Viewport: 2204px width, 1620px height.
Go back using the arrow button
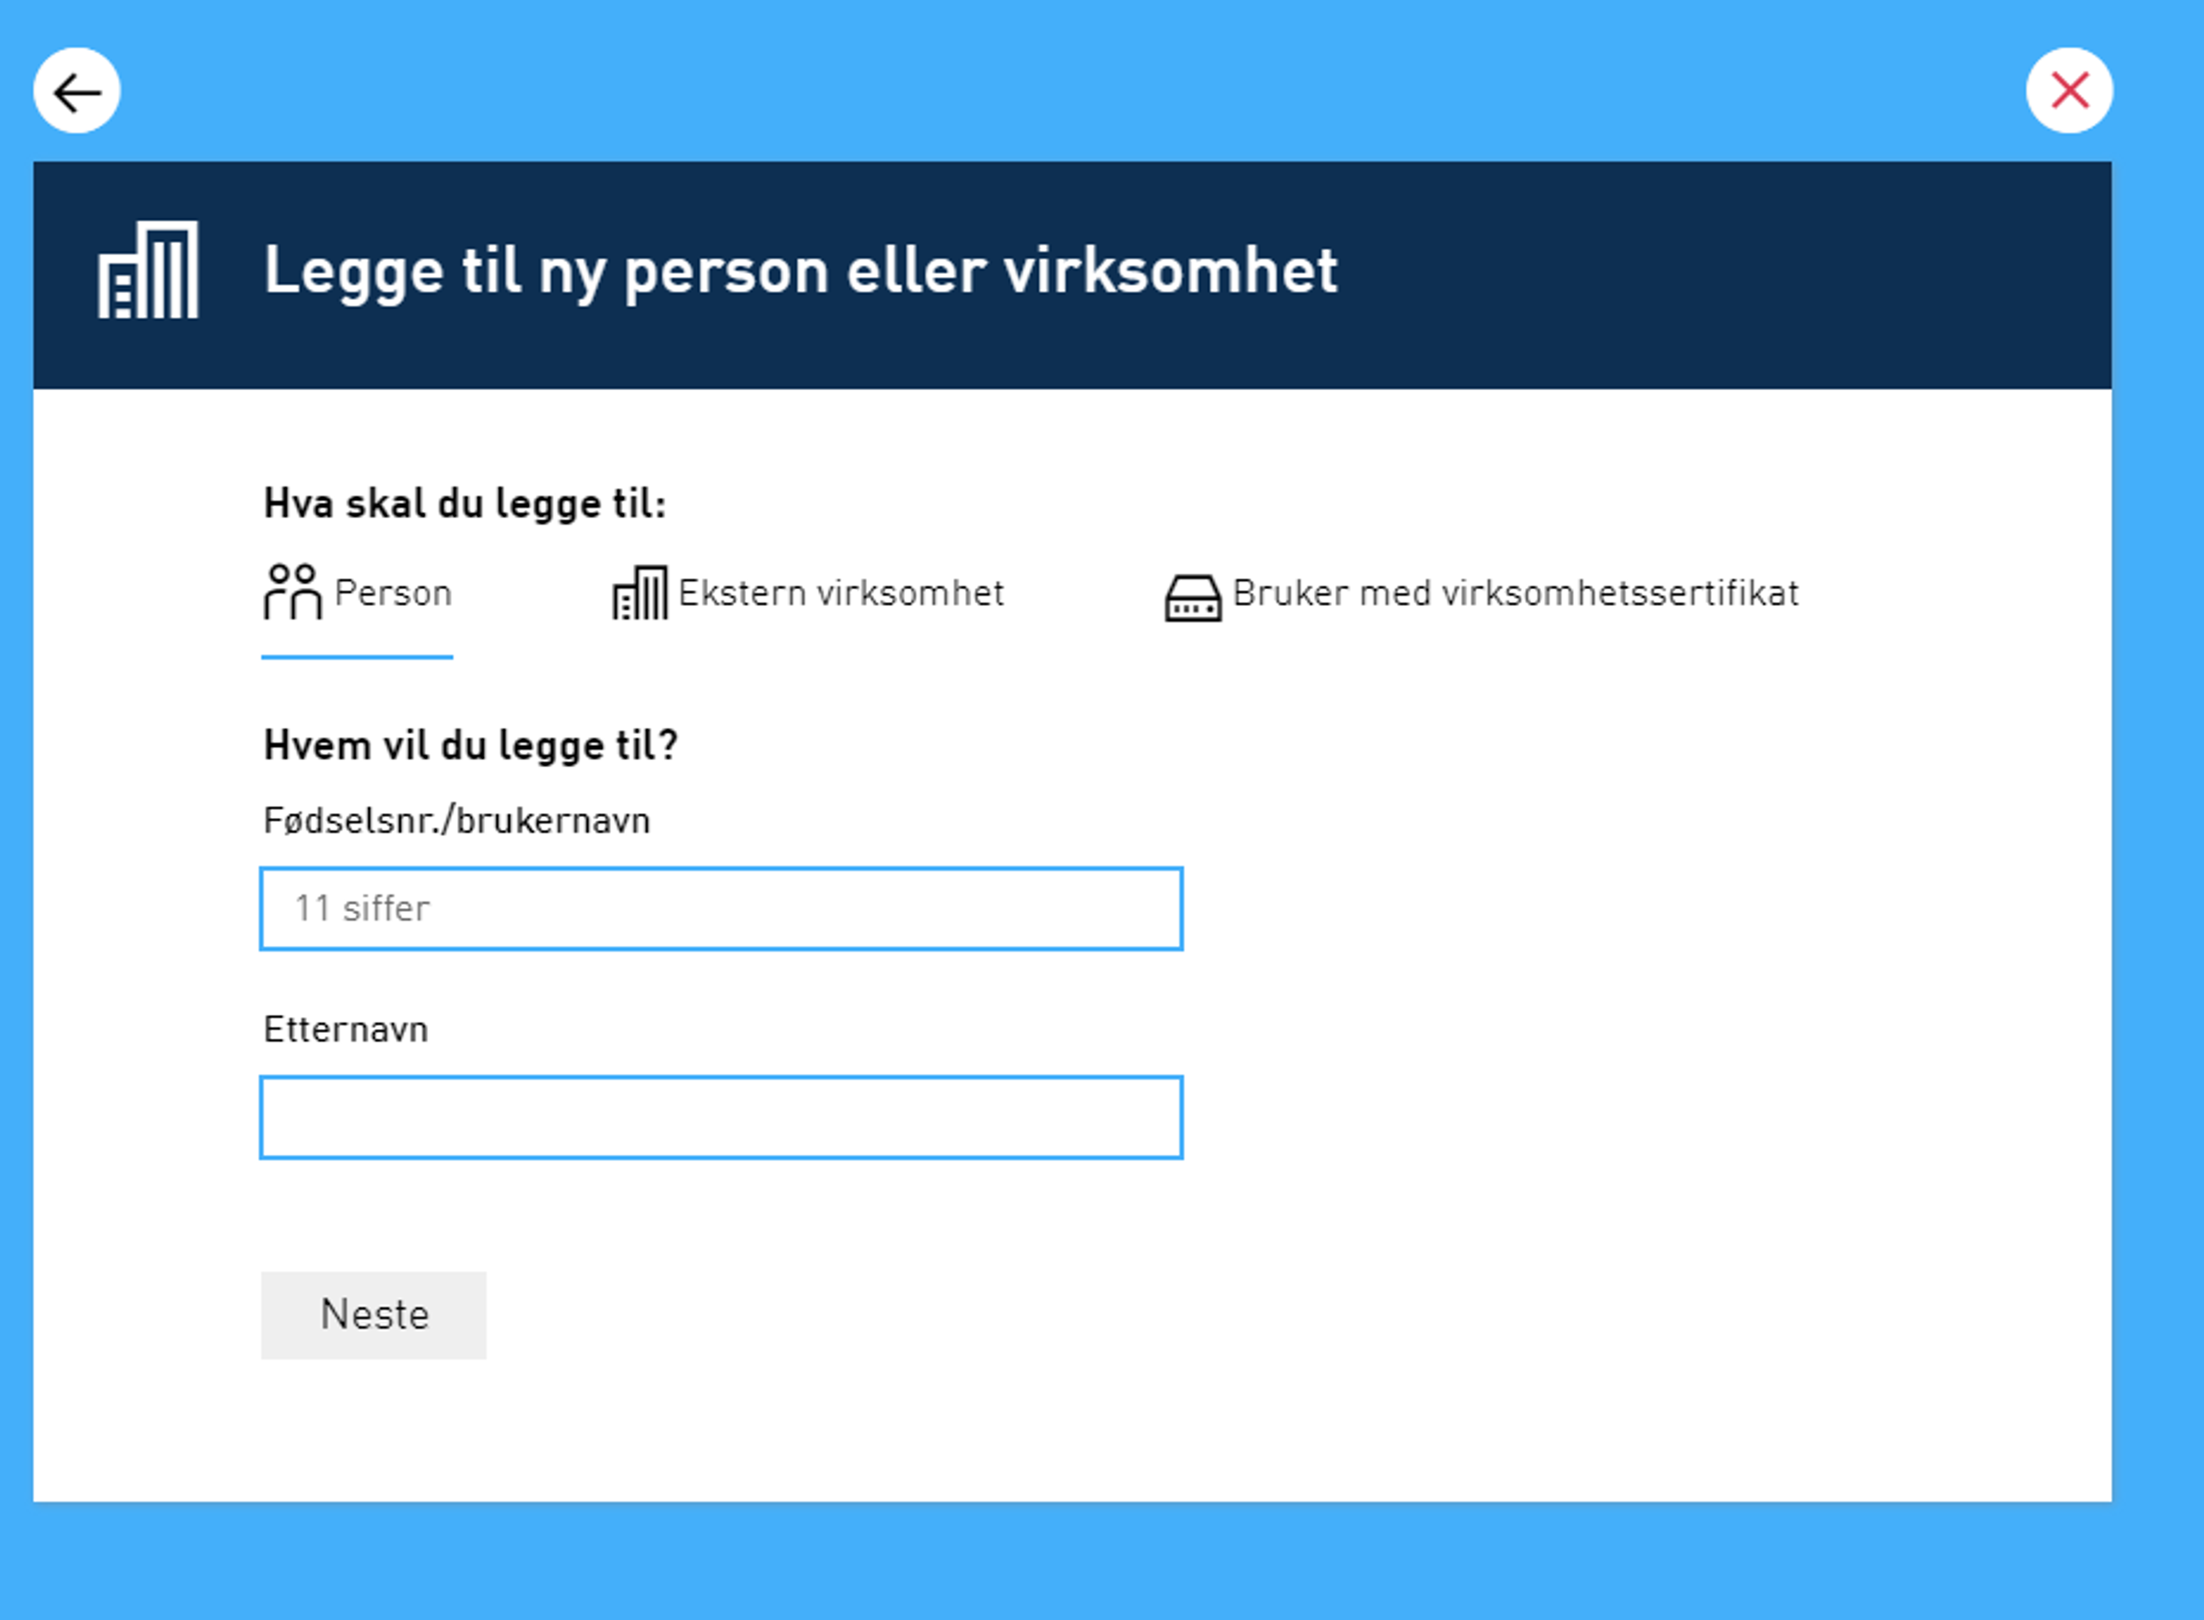pos(76,91)
